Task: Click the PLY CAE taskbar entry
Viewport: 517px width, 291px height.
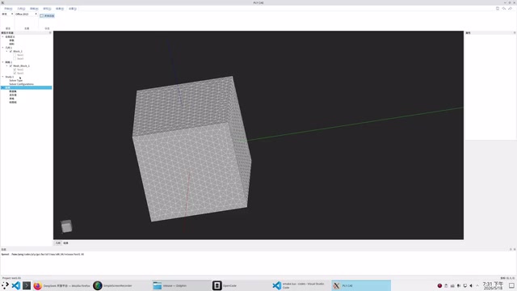Action: tap(361, 285)
